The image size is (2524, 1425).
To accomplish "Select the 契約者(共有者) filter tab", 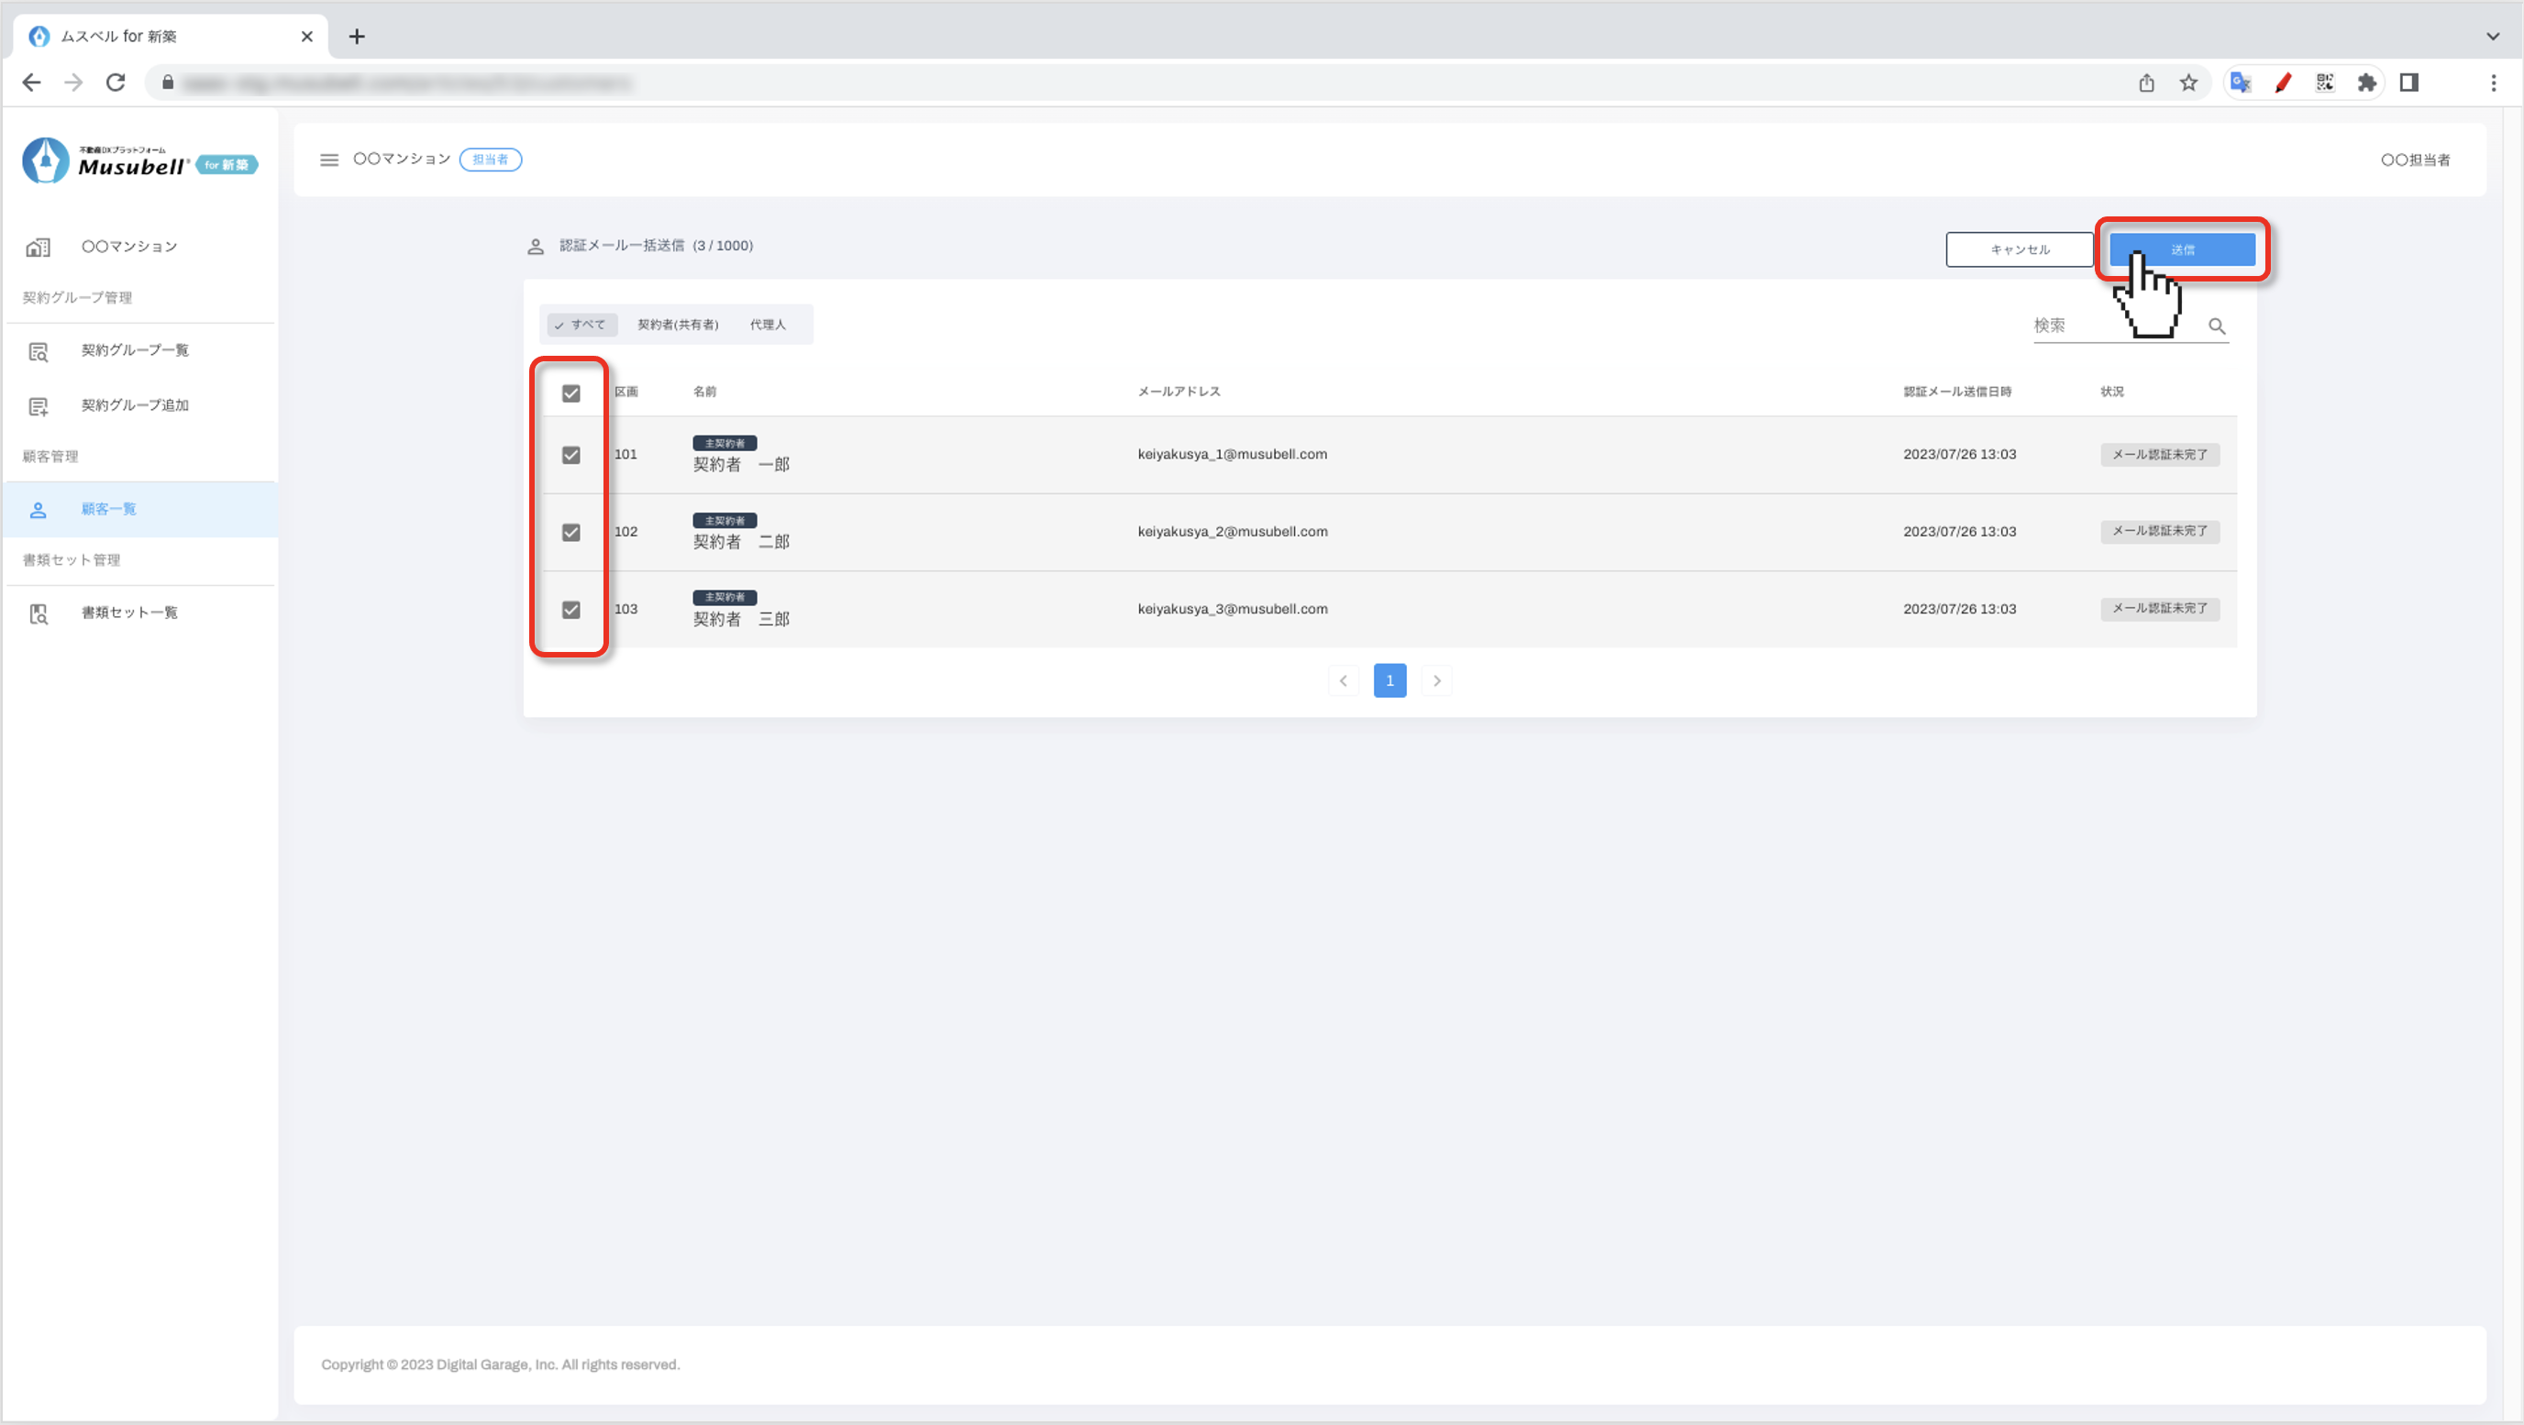I will tap(678, 326).
